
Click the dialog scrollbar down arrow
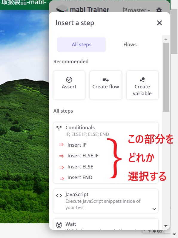pyautogui.click(x=166, y=226)
